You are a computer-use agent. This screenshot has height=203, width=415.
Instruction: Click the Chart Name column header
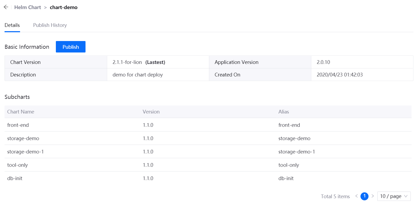(x=21, y=112)
